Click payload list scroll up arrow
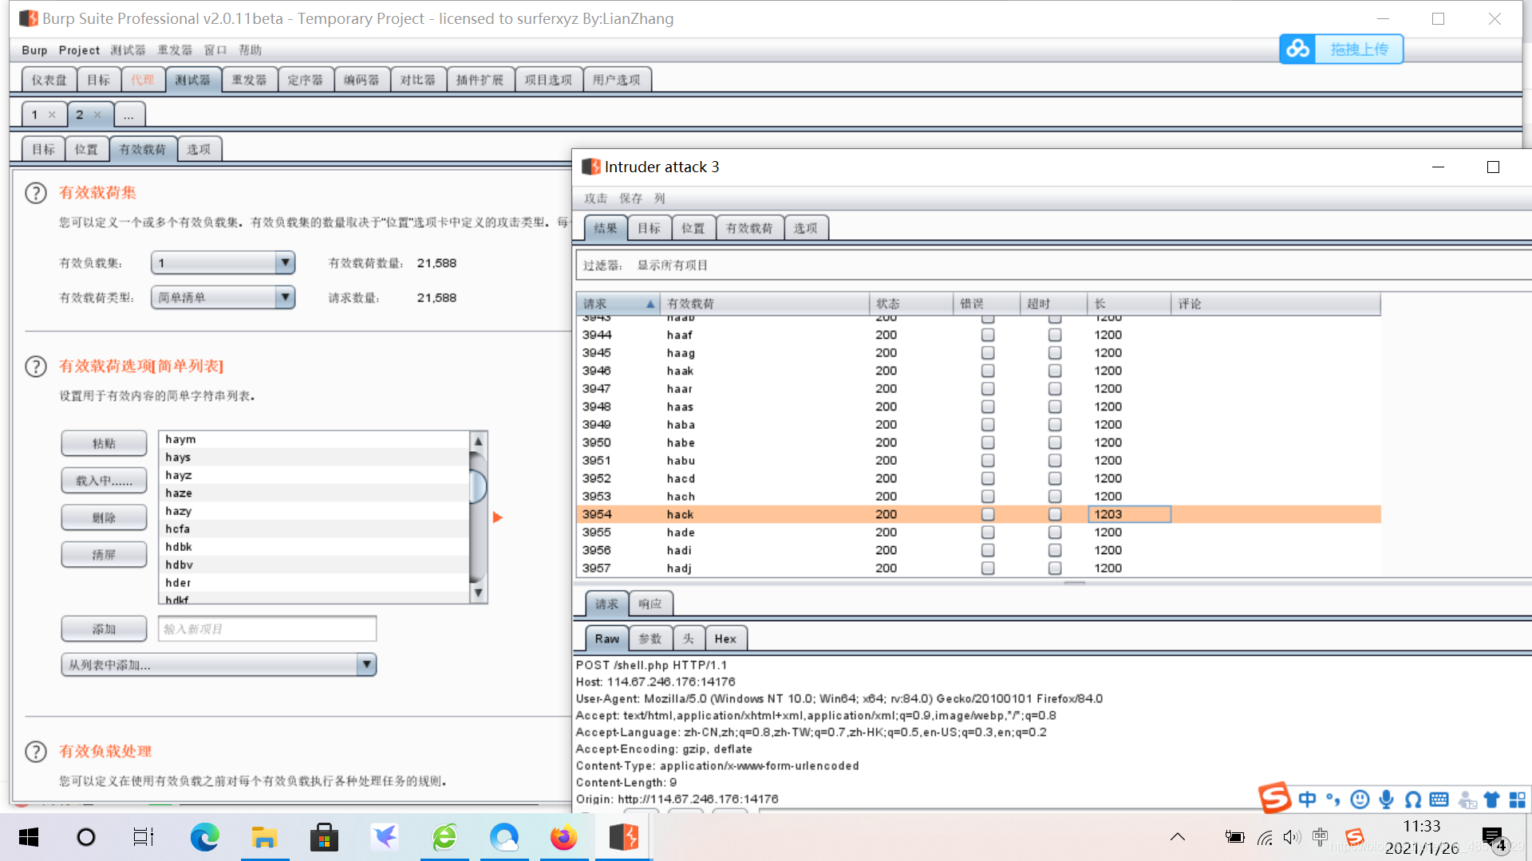Viewport: 1532px width, 861px height. (478, 441)
